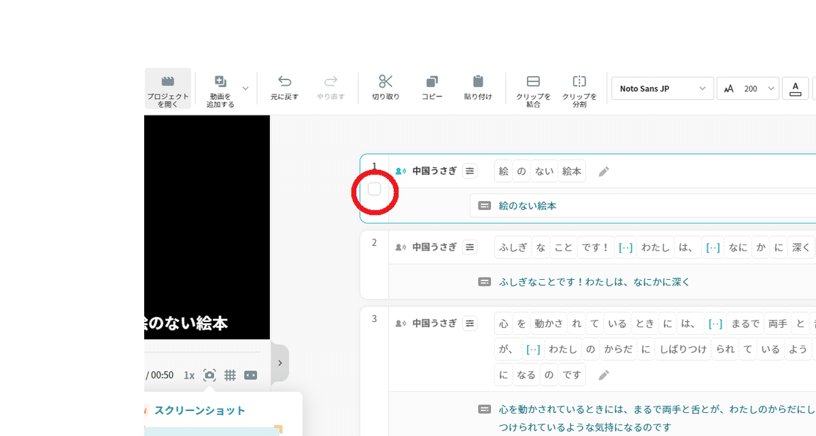Click speaker name 中国うさぎ in clip 1
This screenshot has width=816, height=436.
[x=435, y=171]
